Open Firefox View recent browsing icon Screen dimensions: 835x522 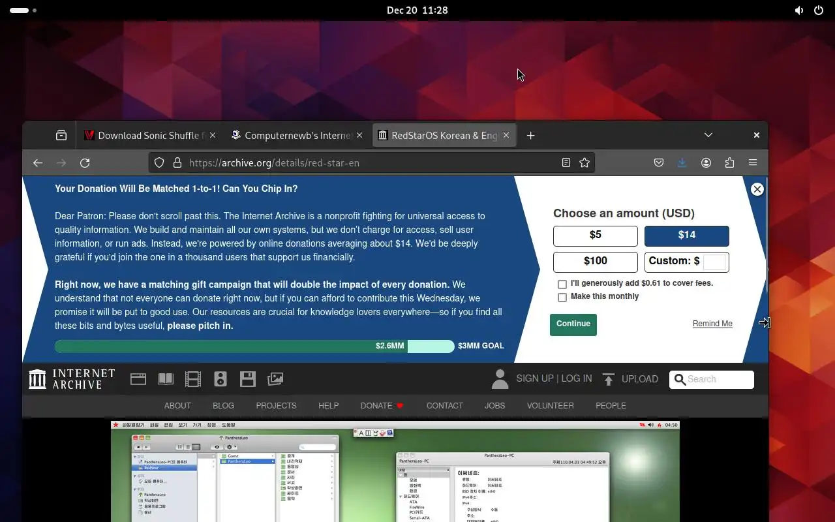(61, 136)
